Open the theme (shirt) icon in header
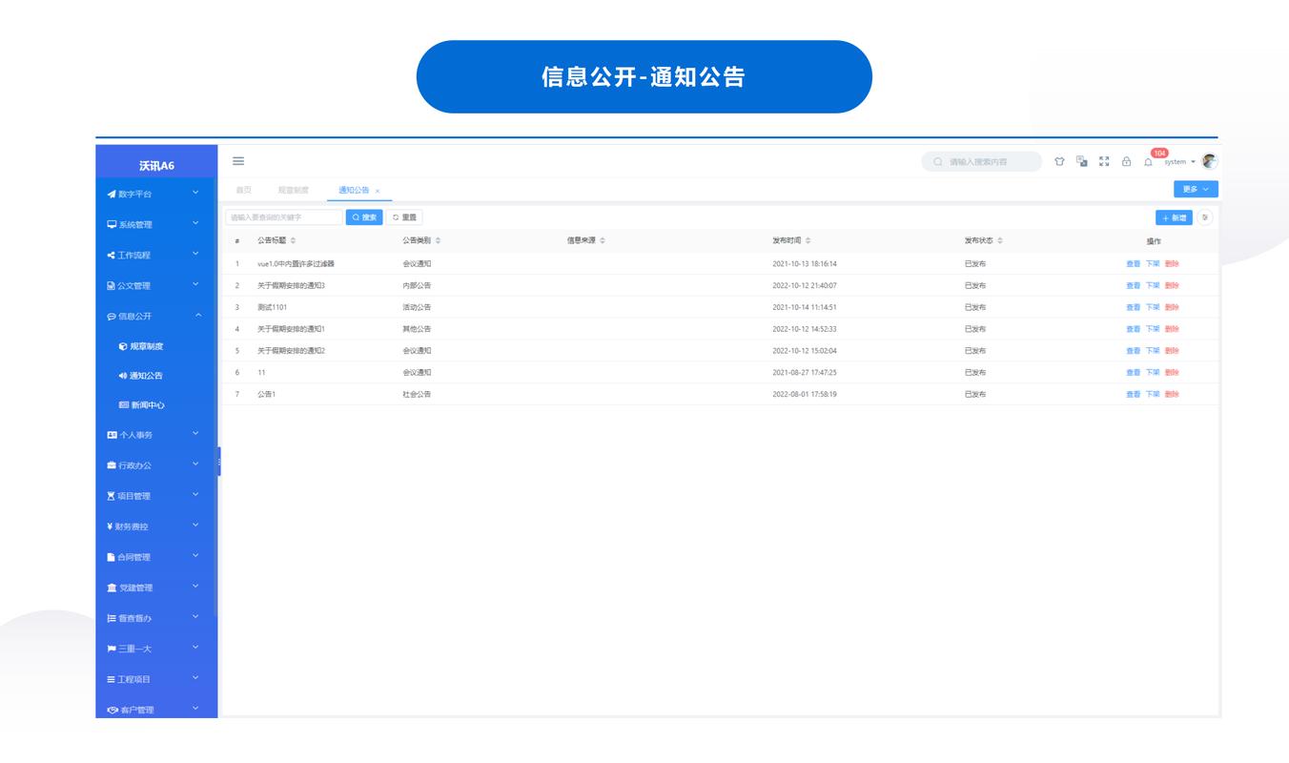1289x763 pixels. [x=1059, y=162]
